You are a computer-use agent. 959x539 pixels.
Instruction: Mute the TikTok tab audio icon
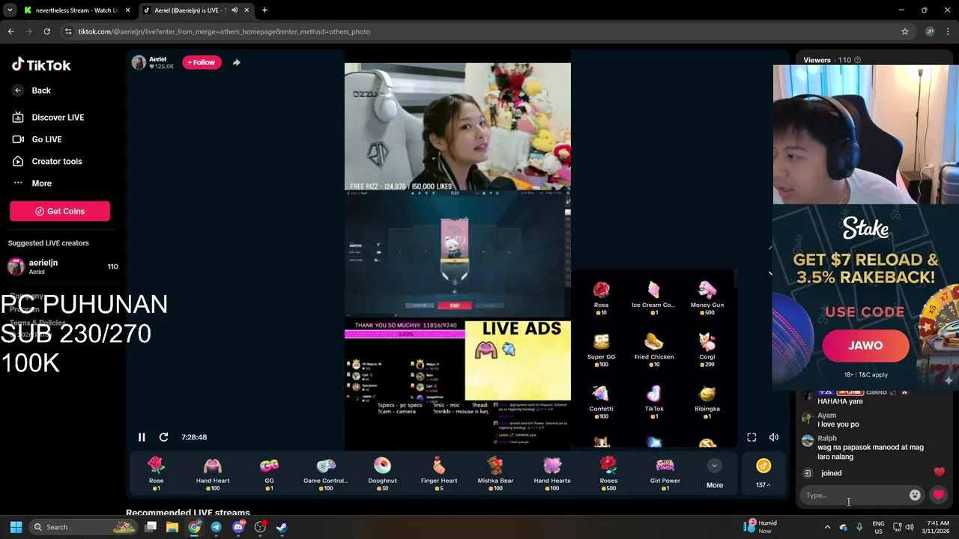click(235, 10)
